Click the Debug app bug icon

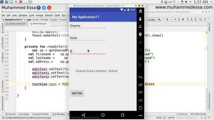(x=167, y=20)
